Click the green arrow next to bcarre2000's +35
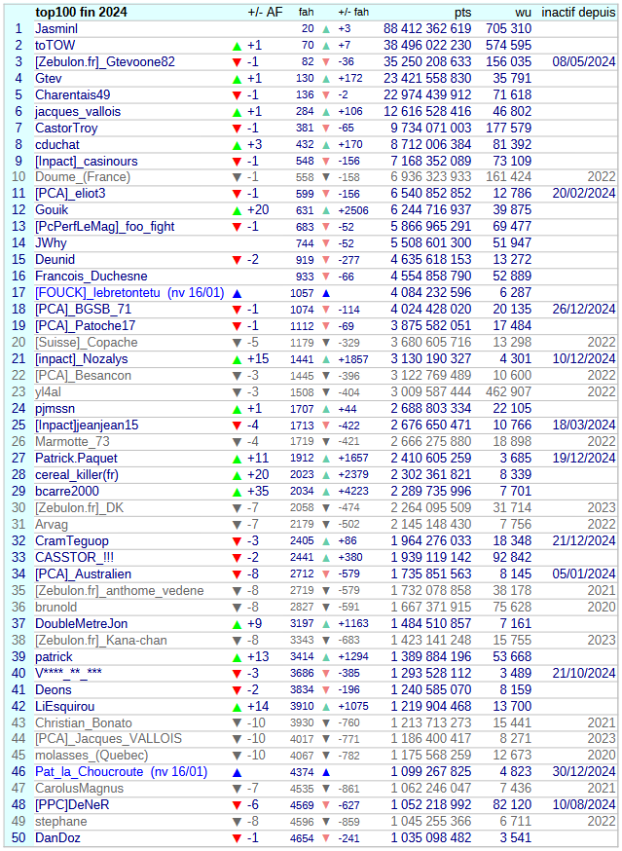 click(237, 491)
